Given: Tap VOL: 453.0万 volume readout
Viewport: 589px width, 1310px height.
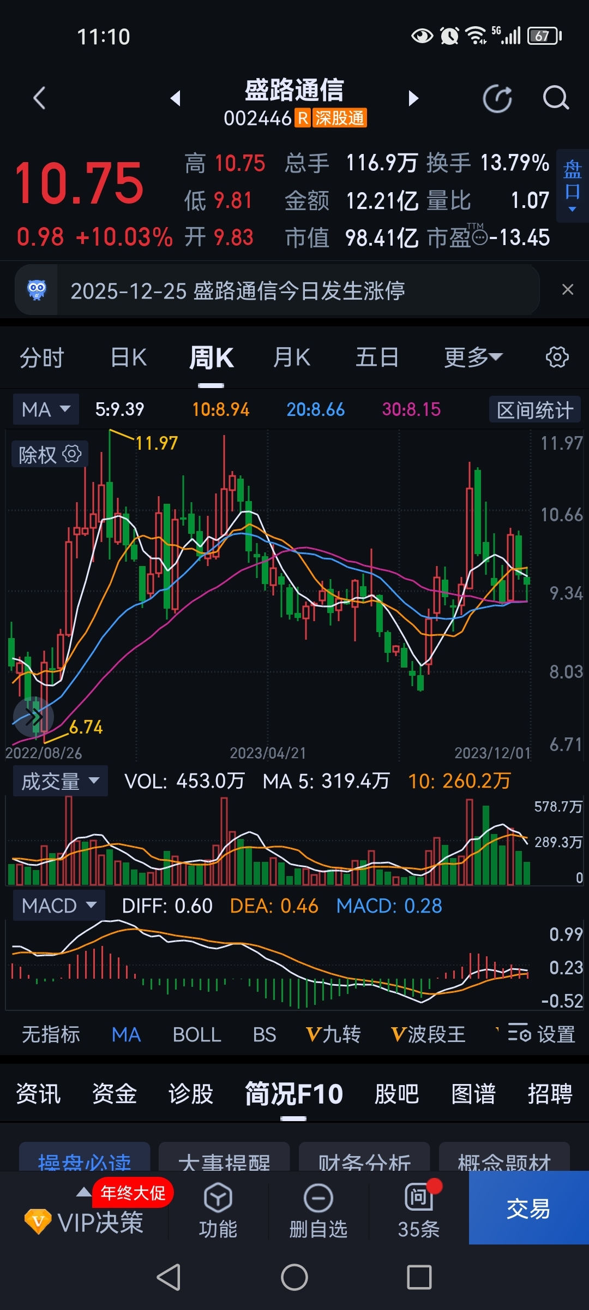Looking at the screenshot, I should [184, 781].
